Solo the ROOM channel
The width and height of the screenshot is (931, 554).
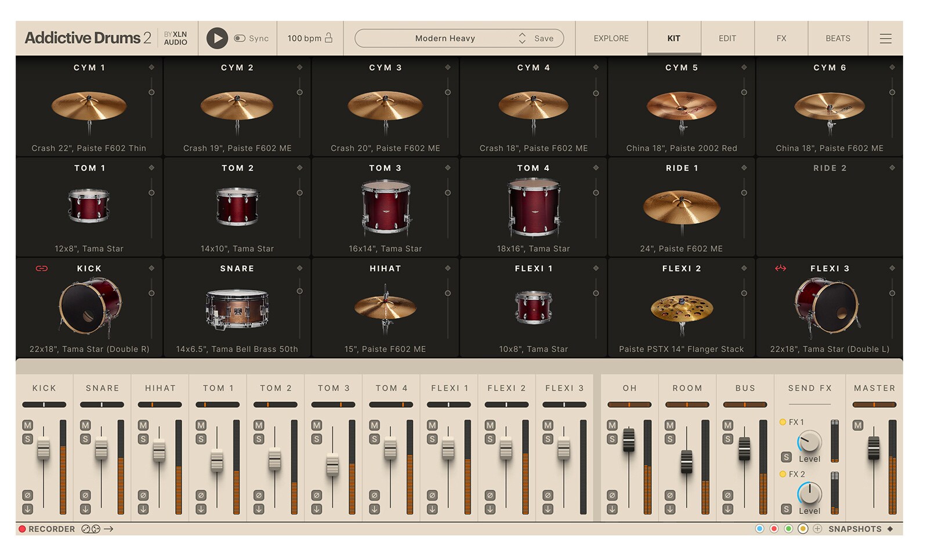[x=670, y=439]
